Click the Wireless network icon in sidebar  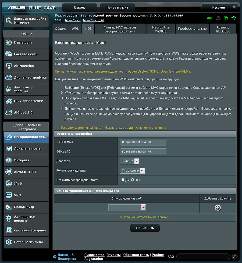(x=9, y=137)
